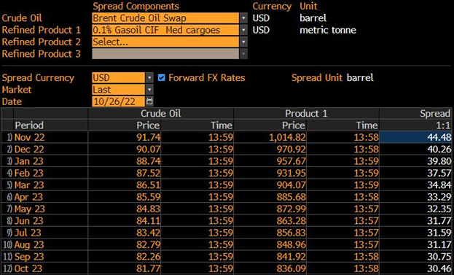
Task: Click product price 856.83
Action: 291,233
